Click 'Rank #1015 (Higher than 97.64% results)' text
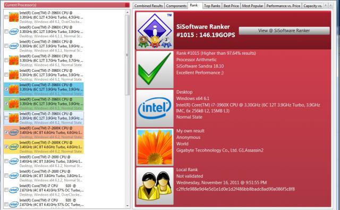Viewport: 340px width, 210px height. click(x=216, y=53)
